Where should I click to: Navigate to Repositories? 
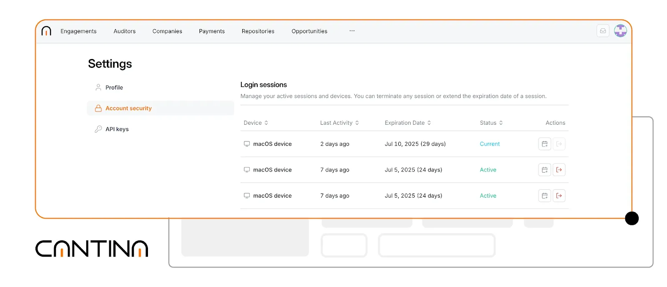258,31
